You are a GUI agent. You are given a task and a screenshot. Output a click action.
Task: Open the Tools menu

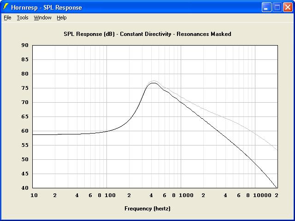pos(23,17)
